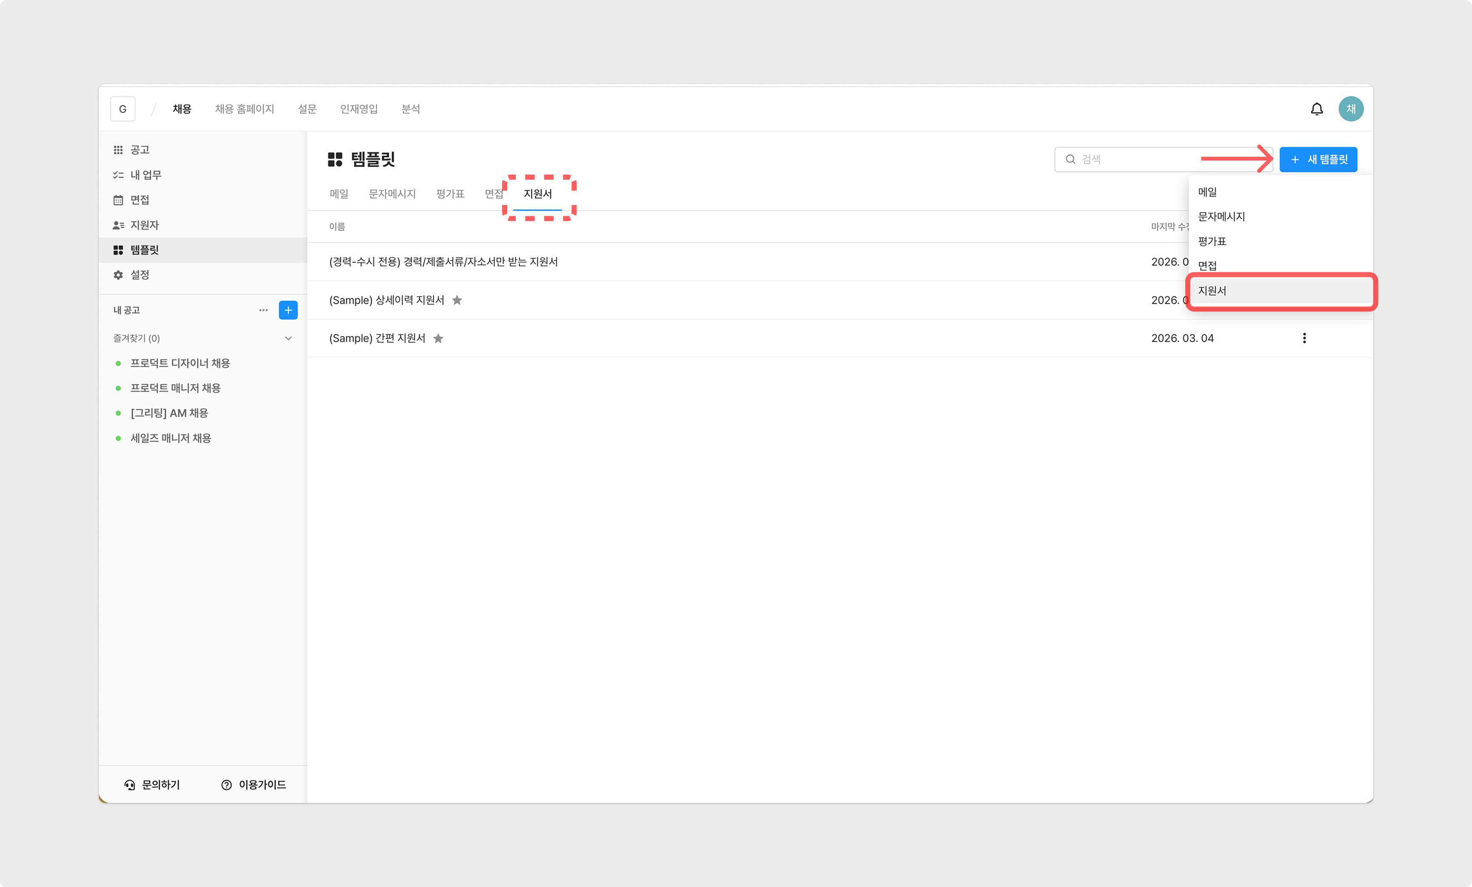Open 면접 calendar sidebar item
Image resolution: width=1472 pixels, height=887 pixels.
(139, 200)
